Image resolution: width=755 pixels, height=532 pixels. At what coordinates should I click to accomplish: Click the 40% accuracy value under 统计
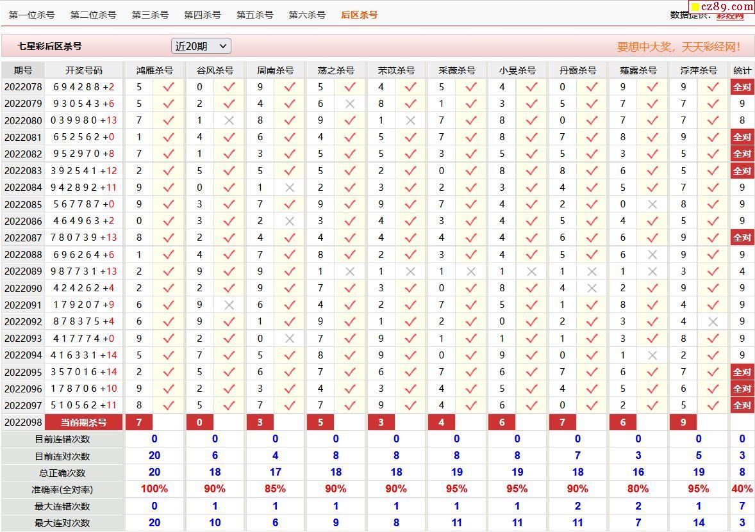coord(742,489)
